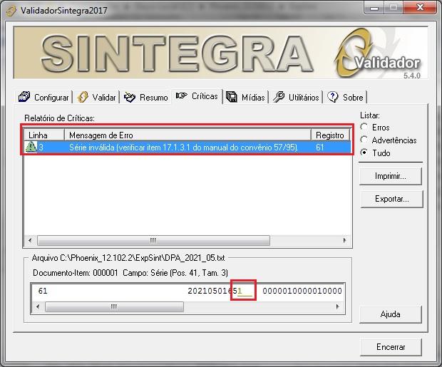Open Ajuda help button
The width and height of the screenshot is (442, 367).
click(x=391, y=314)
